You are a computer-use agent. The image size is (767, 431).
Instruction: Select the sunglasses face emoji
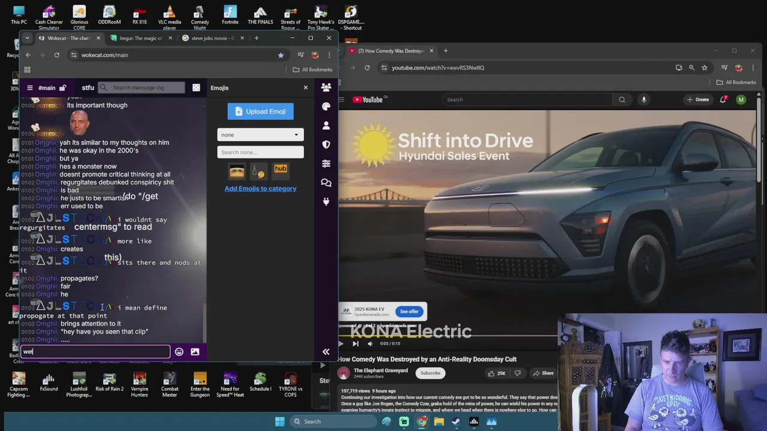click(237, 171)
